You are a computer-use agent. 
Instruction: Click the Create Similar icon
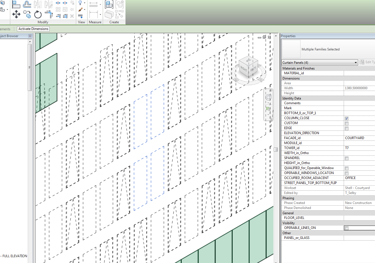click(x=119, y=14)
